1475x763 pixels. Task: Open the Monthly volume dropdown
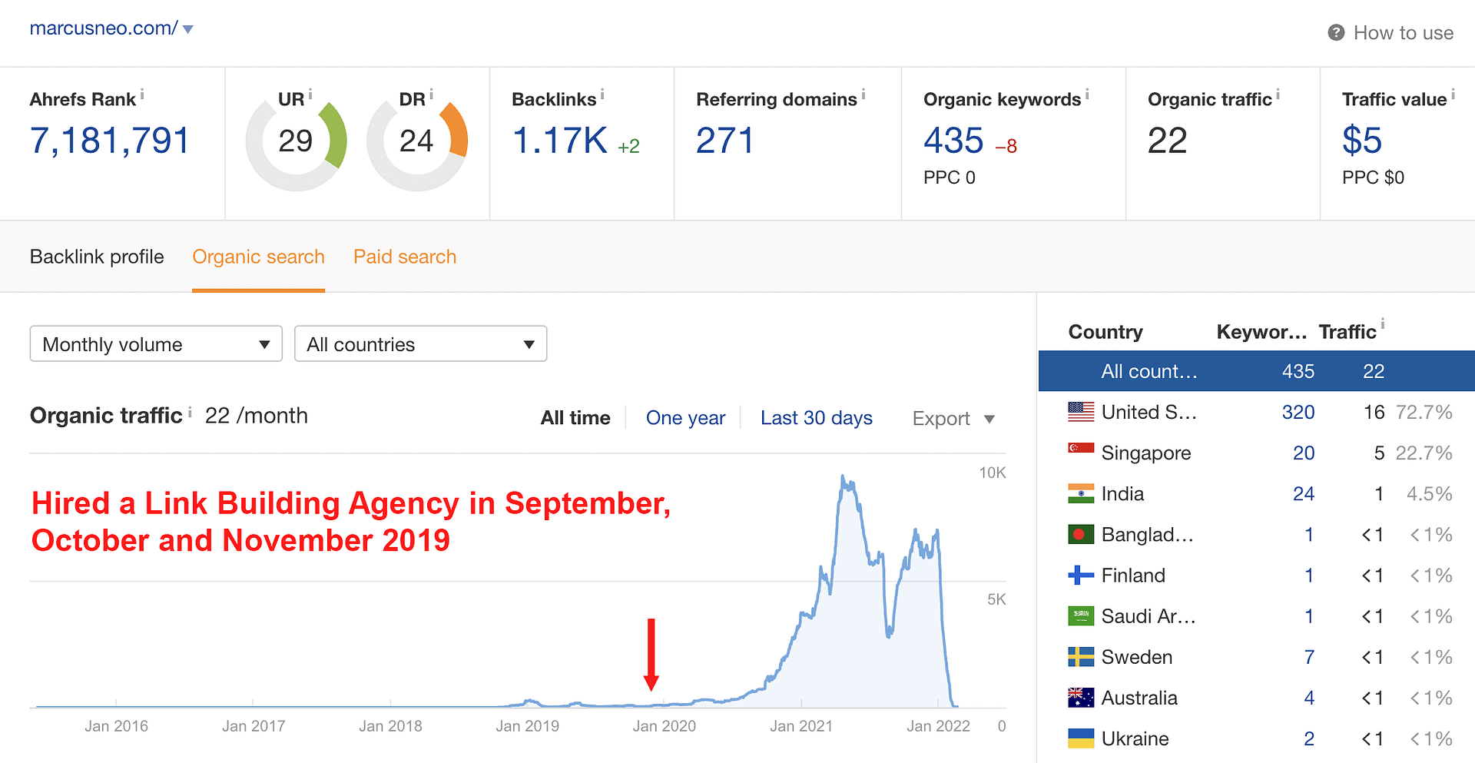point(156,343)
